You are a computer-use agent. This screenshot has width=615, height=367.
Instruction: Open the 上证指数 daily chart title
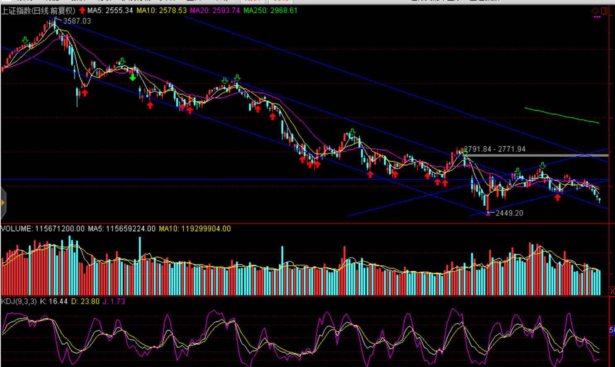point(38,10)
